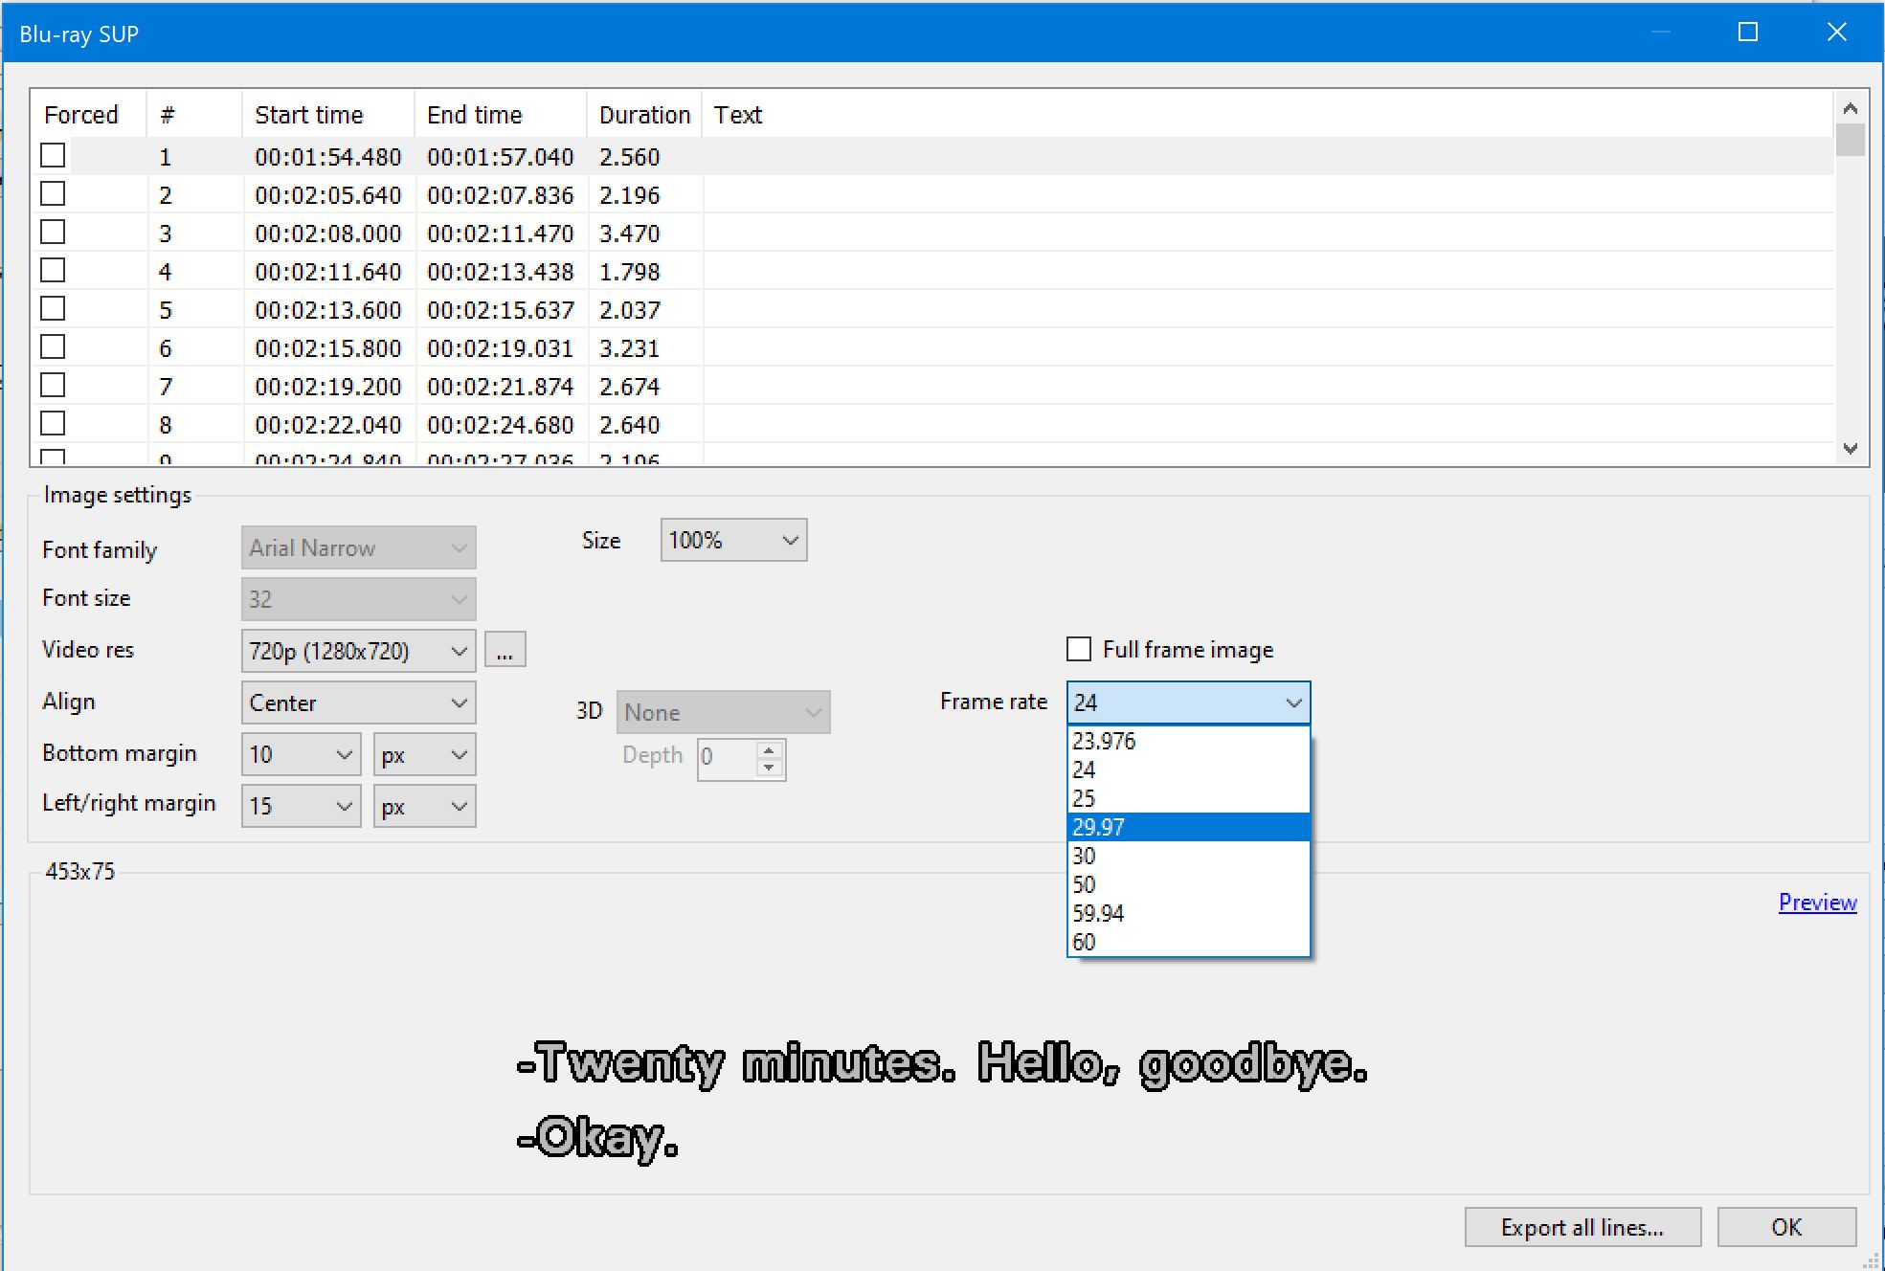1885x1271 pixels.
Task: Maximize the Blu-ray SUP window
Action: 1747,33
